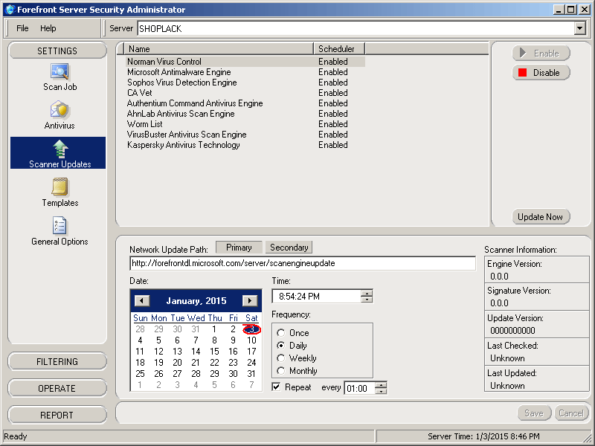Click the Network Update Path URL field
The image size is (595, 446).
click(x=303, y=263)
